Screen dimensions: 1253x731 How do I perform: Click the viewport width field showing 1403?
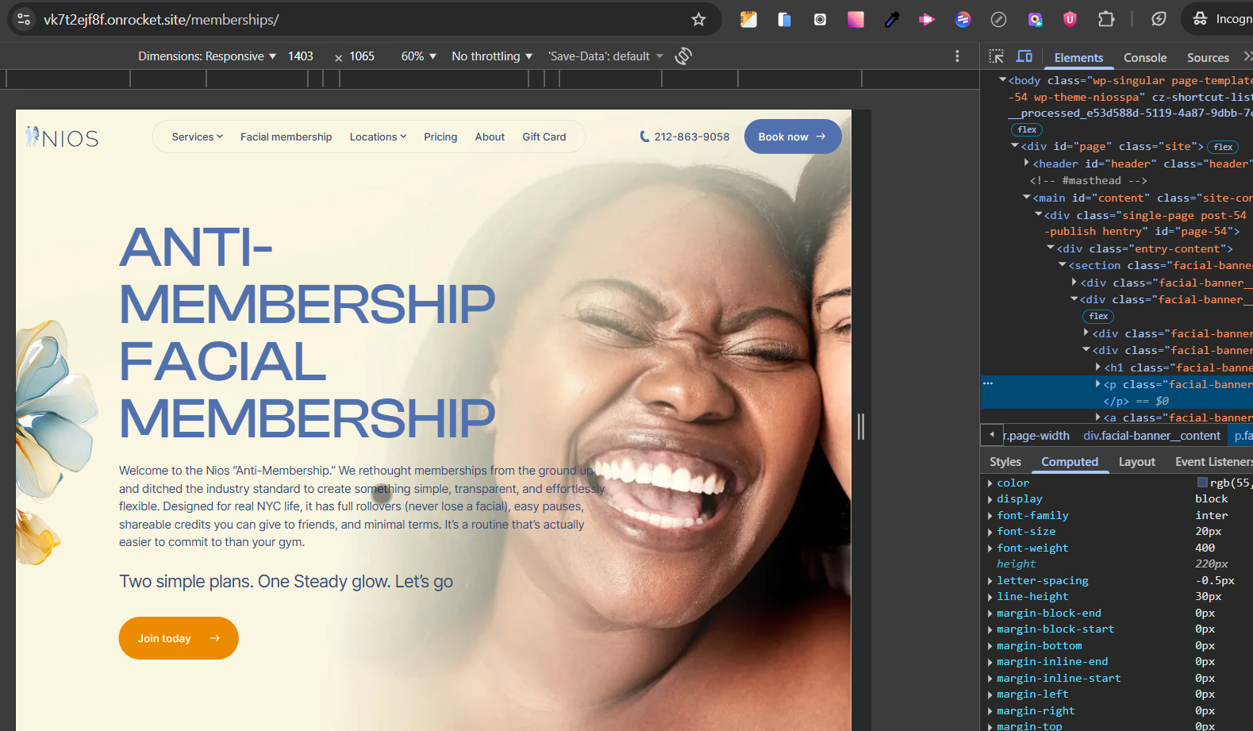[x=301, y=56]
